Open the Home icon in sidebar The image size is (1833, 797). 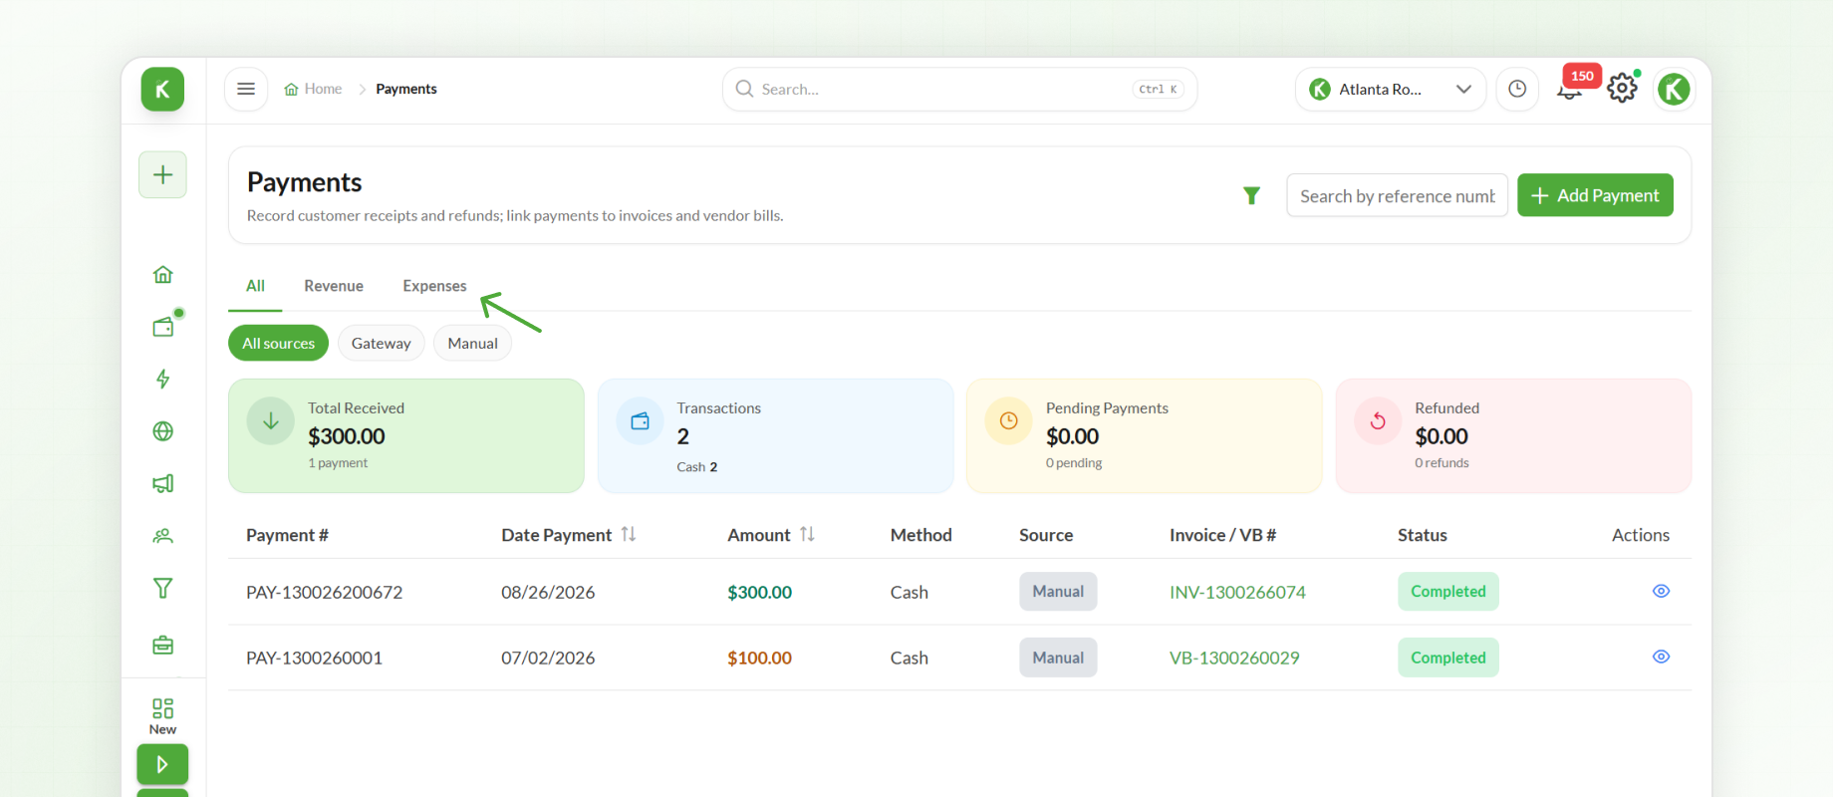pyautogui.click(x=162, y=275)
